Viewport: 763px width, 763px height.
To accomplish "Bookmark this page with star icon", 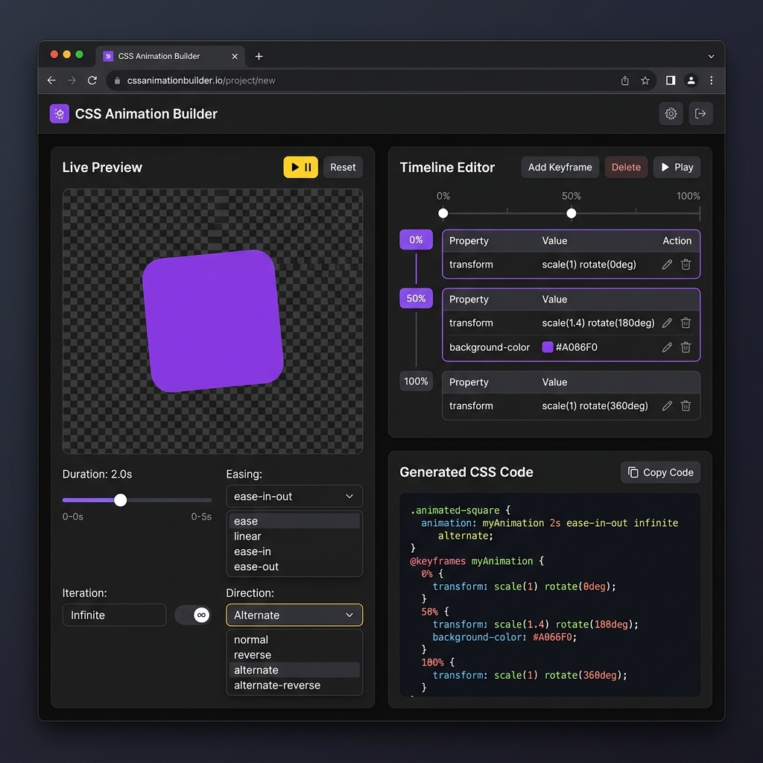I will (645, 80).
